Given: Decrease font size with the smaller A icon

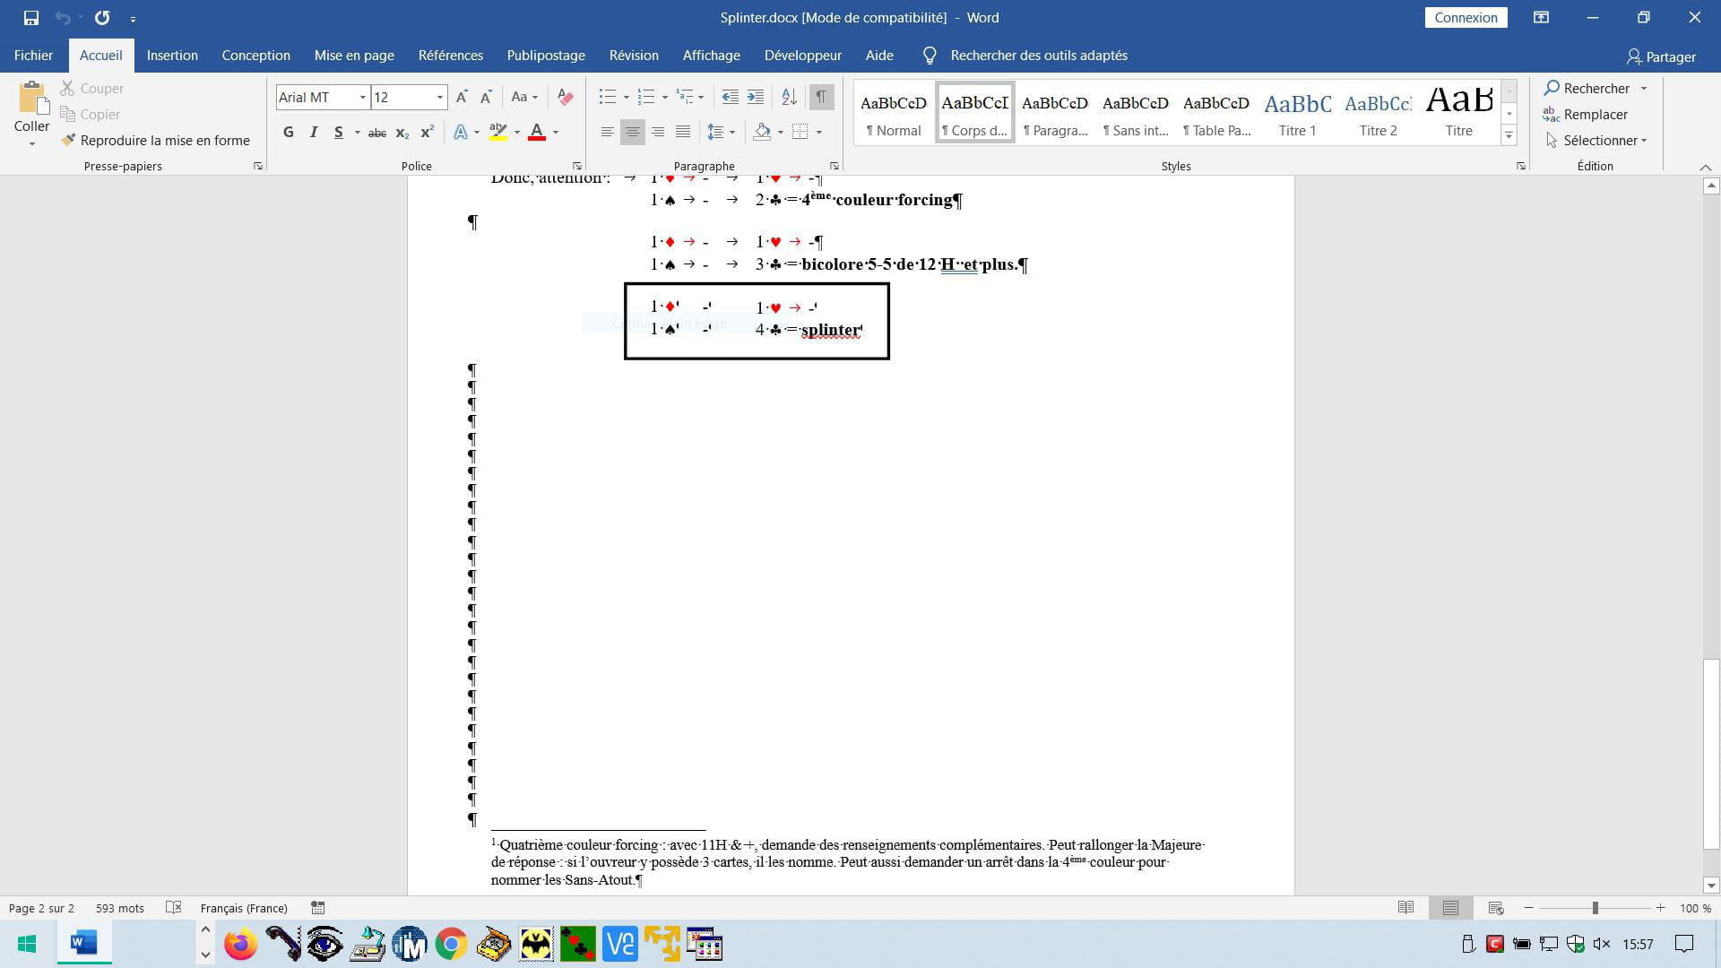Looking at the screenshot, I should [486, 97].
